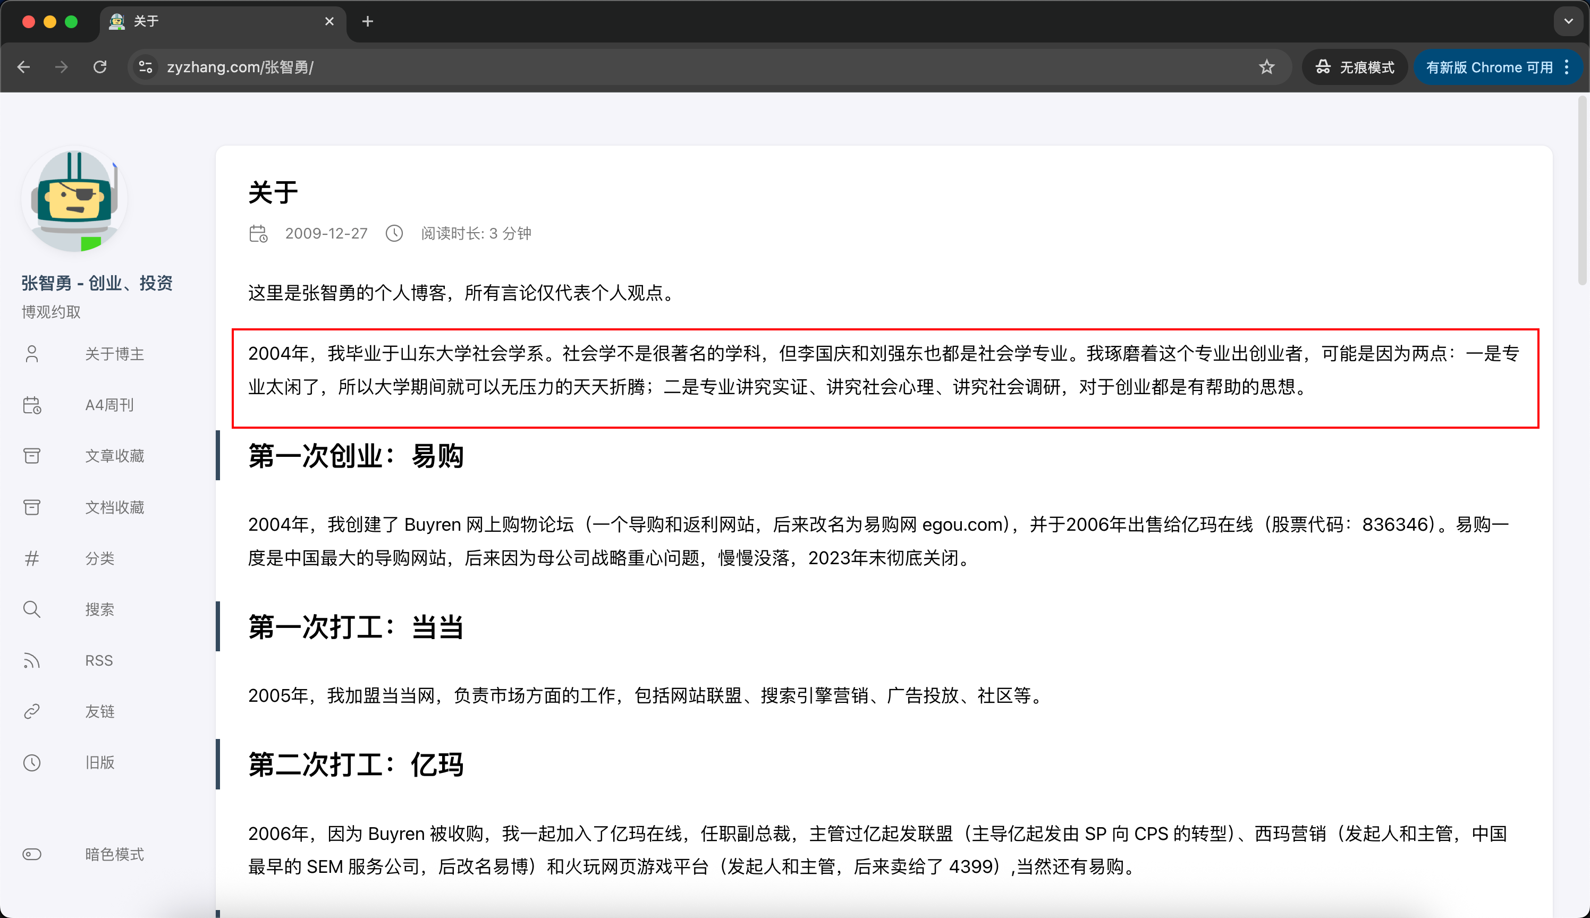Click the helmet avatar image in sidebar
Image resolution: width=1590 pixels, height=918 pixels.
(74, 199)
